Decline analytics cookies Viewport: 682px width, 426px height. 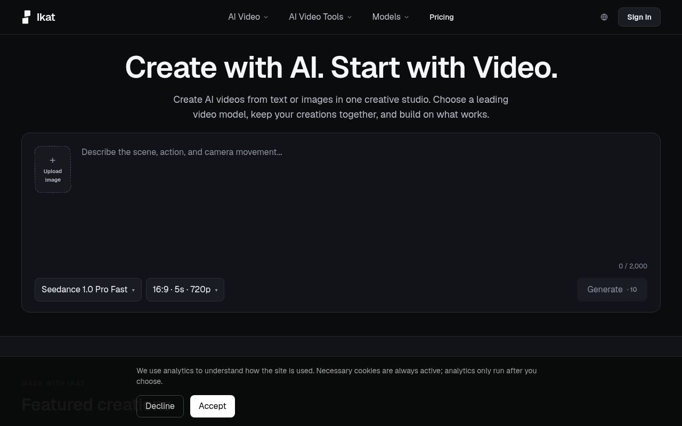point(160,406)
